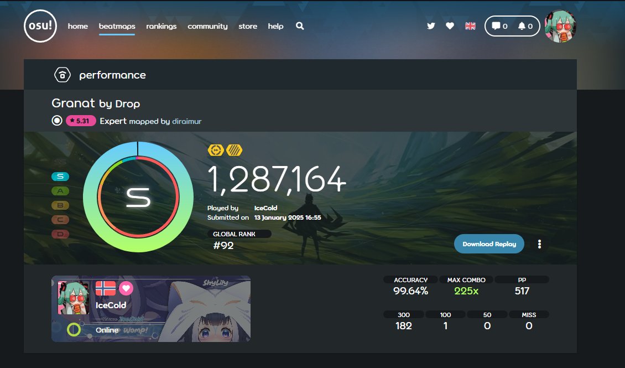Click the A rank badge in list

tap(60, 191)
